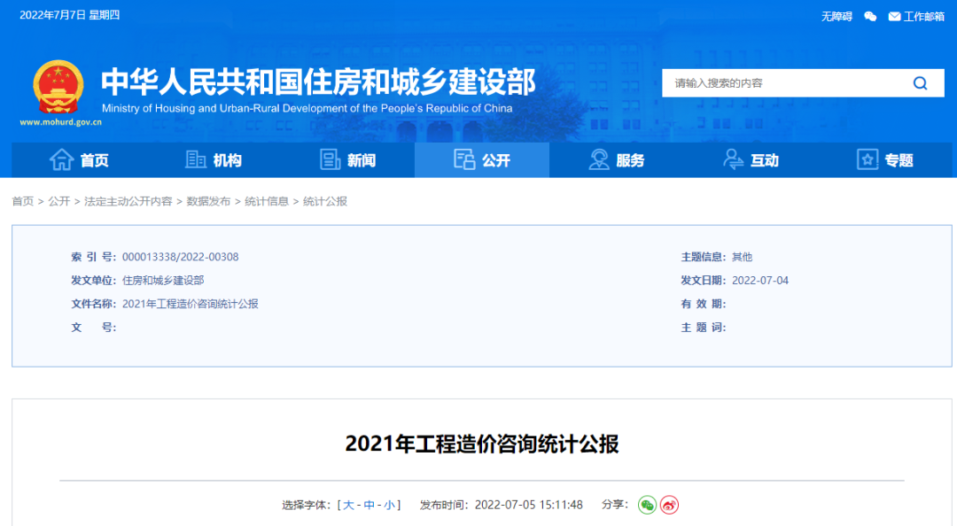Click the article headline 2021年工程造价咨询统计公报
The image size is (957, 526).
(482, 444)
